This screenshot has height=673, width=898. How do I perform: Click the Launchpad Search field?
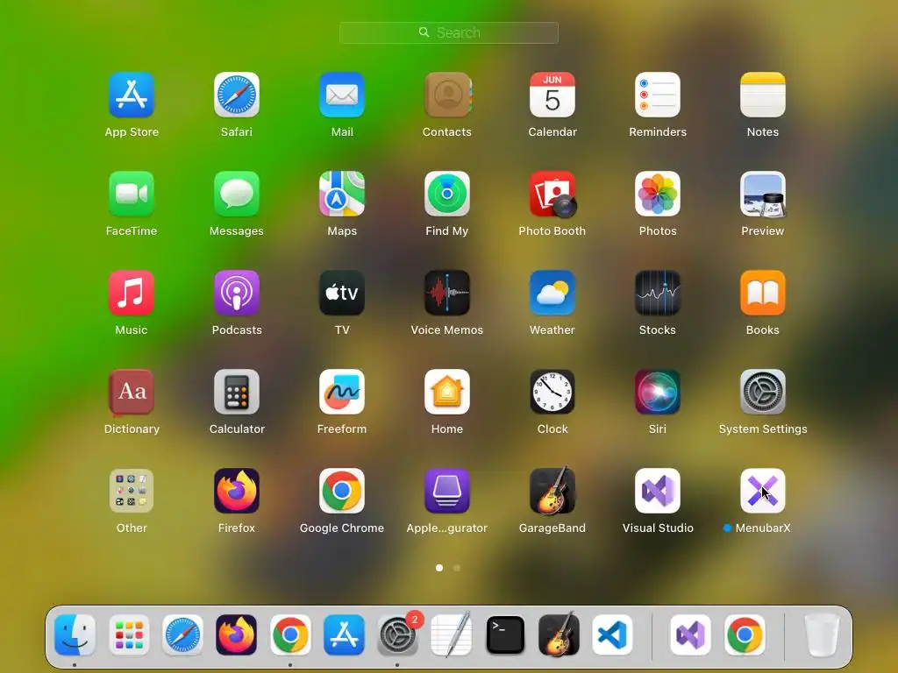click(x=449, y=32)
